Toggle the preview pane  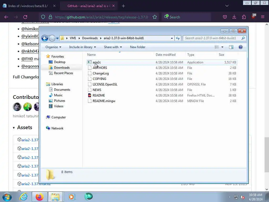pyautogui.click(x=231, y=47)
